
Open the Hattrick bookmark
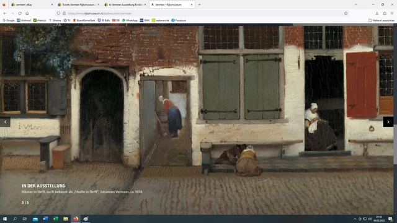(x=40, y=20)
